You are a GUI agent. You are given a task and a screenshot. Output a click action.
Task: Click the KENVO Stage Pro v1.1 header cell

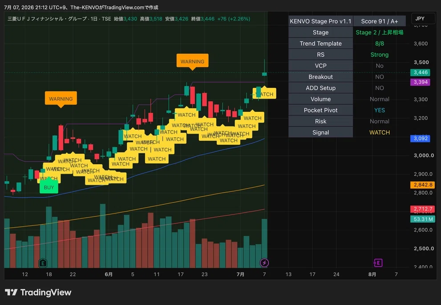point(320,21)
